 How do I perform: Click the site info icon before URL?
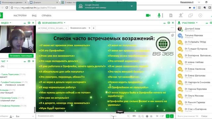12,8
